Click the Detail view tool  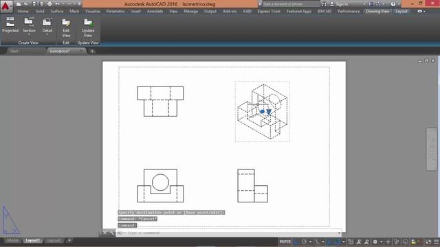point(47,25)
